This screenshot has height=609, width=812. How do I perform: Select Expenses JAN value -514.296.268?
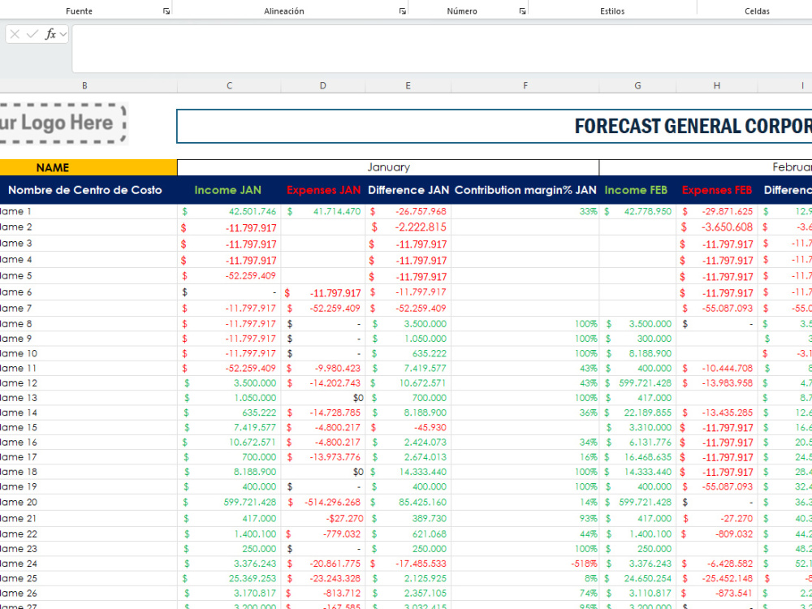(x=323, y=502)
